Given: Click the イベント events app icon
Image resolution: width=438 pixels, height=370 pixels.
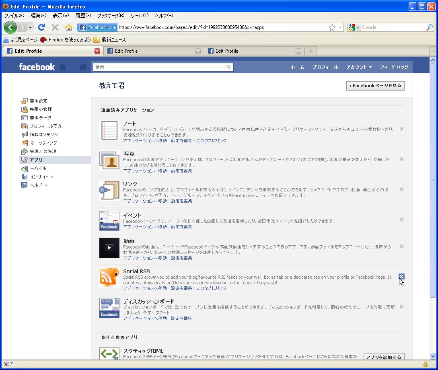Looking at the screenshot, I should [109, 221].
